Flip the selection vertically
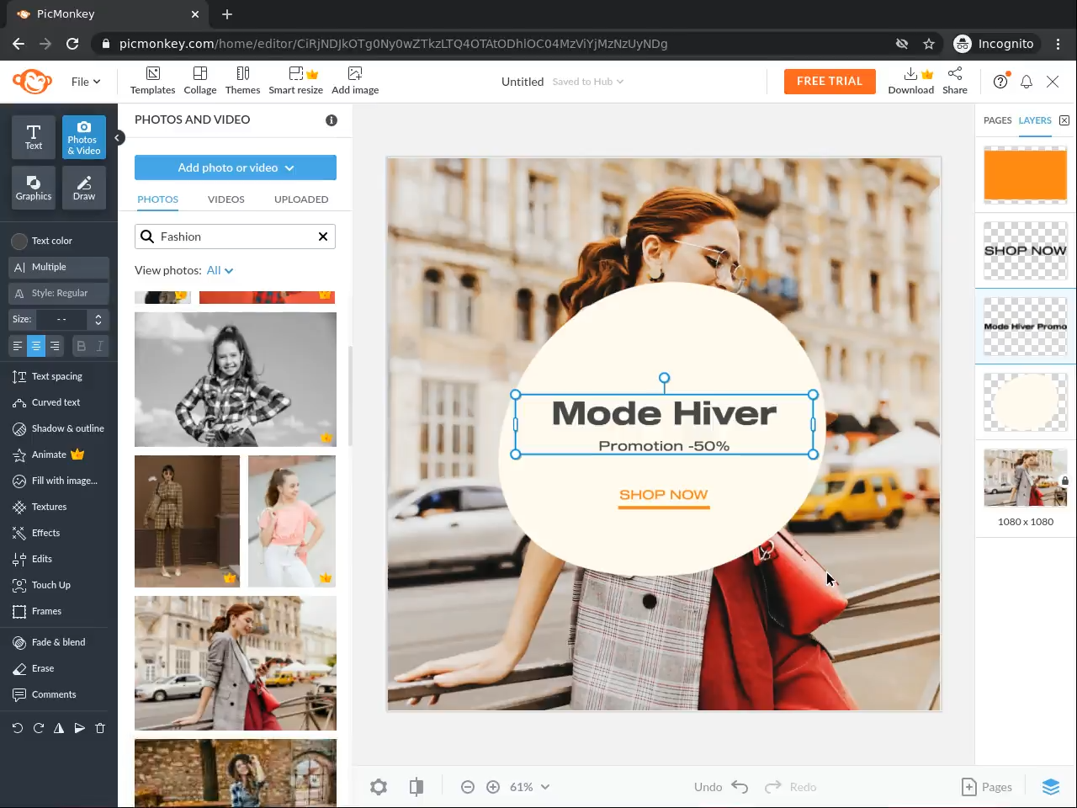Image resolution: width=1077 pixels, height=808 pixels. click(79, 728)
